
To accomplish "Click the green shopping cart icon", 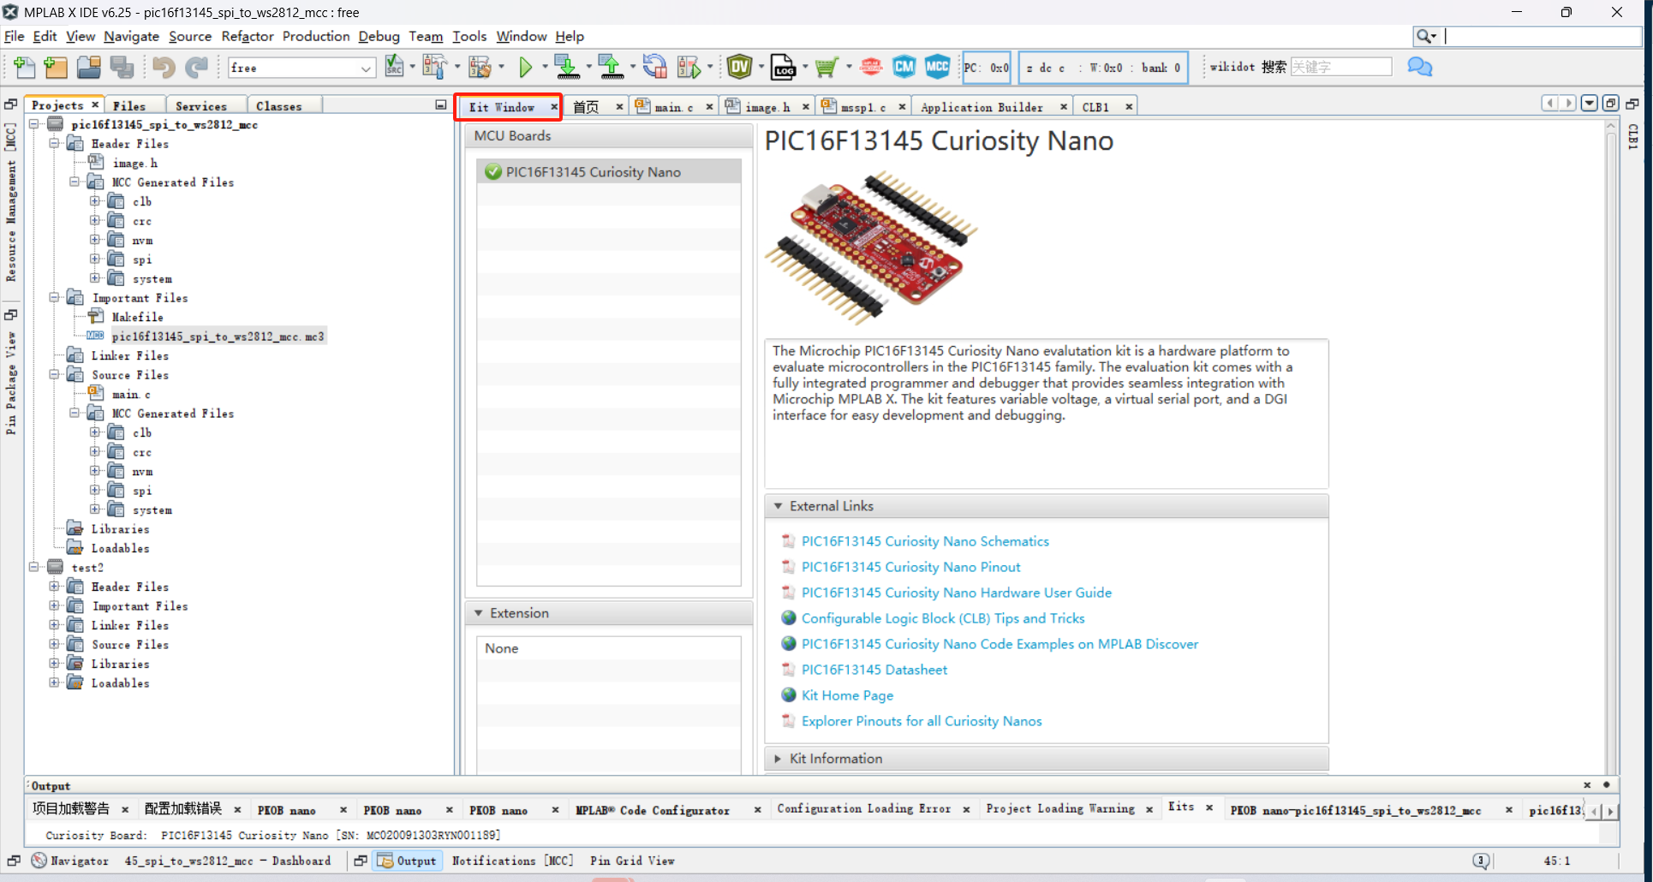I will pyautogui.click(x=826, y=67).
